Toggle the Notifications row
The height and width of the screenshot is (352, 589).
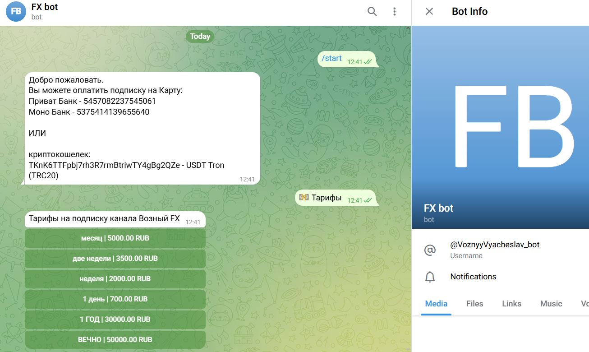tap(500, 277)
